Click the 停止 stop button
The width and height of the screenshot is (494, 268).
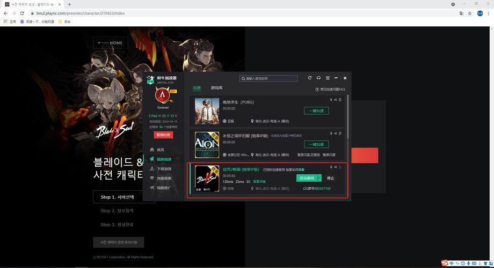[x=330, y=178]
